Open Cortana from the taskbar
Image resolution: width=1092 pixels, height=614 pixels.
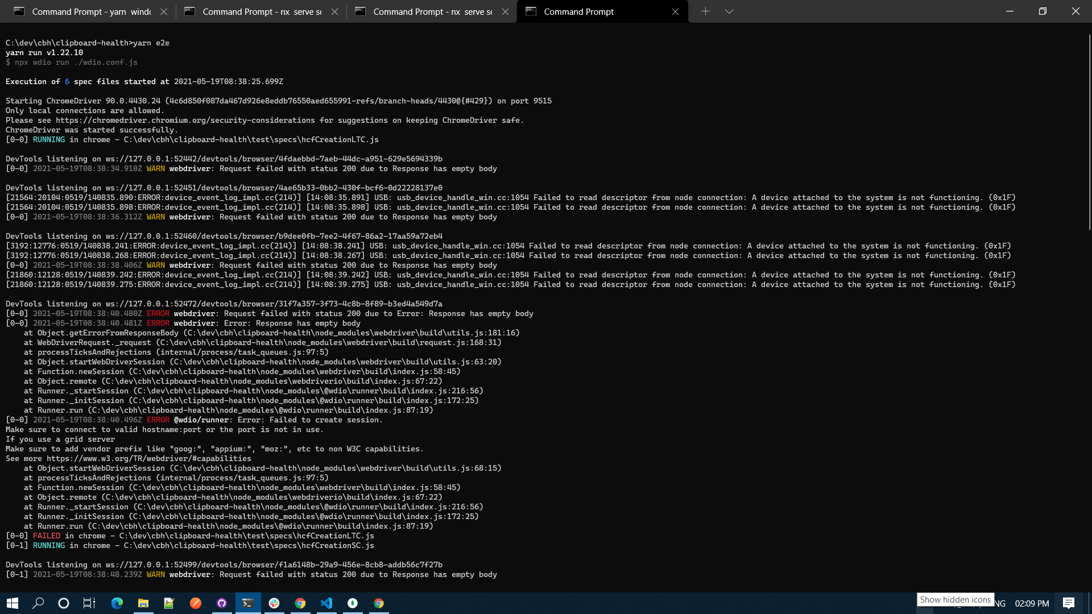click(63, 603)
